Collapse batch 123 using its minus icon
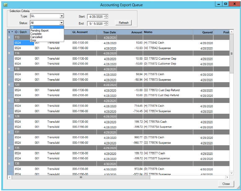The image size is (241, 191). [x=9, y=101]
